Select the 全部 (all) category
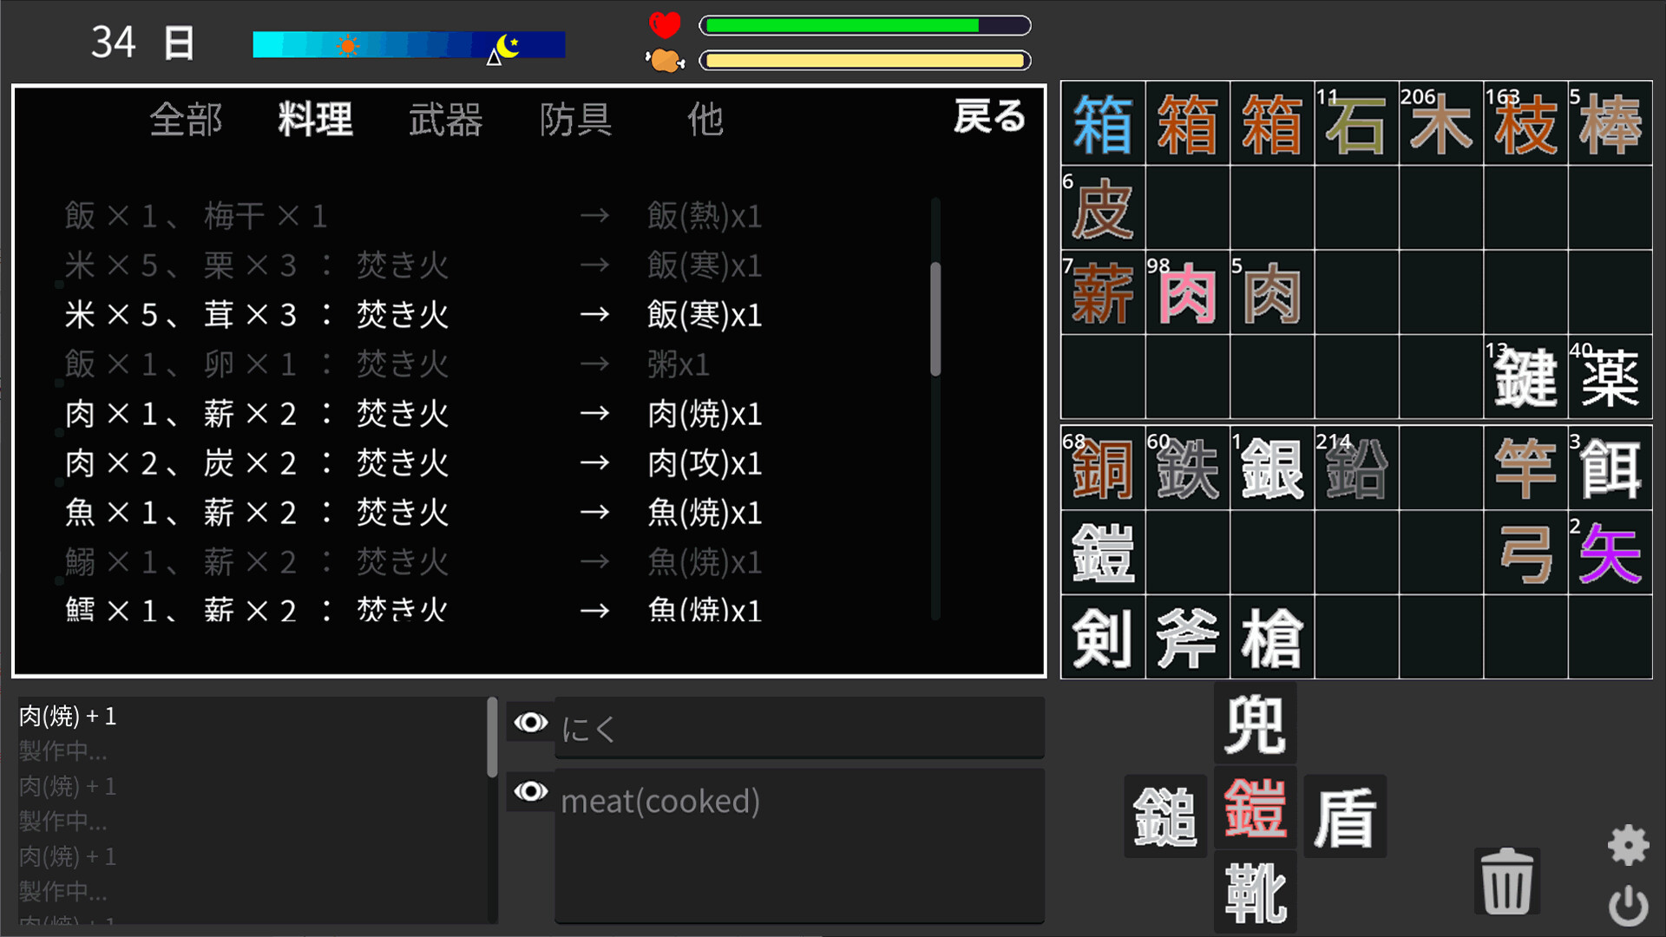The height and width of the screenshot is (937, 1666). tap(187, 121)
